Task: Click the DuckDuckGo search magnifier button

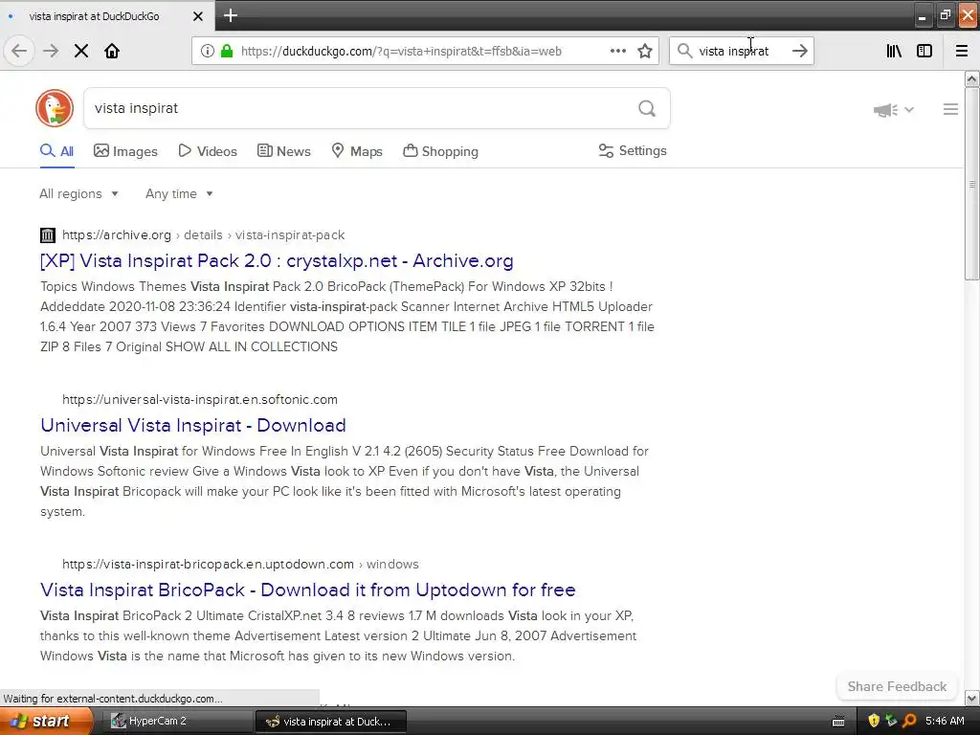Action: tap(647, 109)
